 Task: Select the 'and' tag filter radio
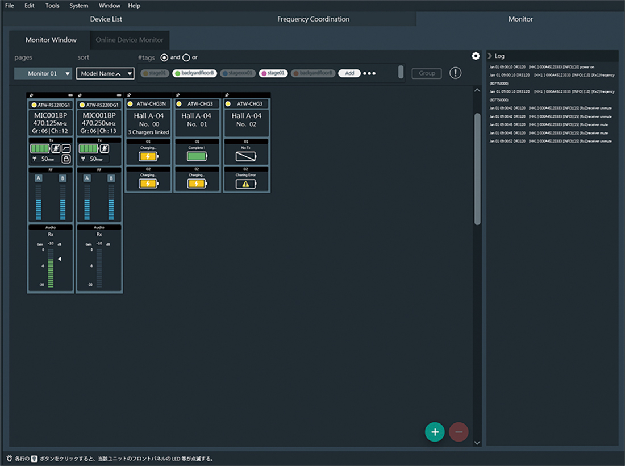click(164, 57)
